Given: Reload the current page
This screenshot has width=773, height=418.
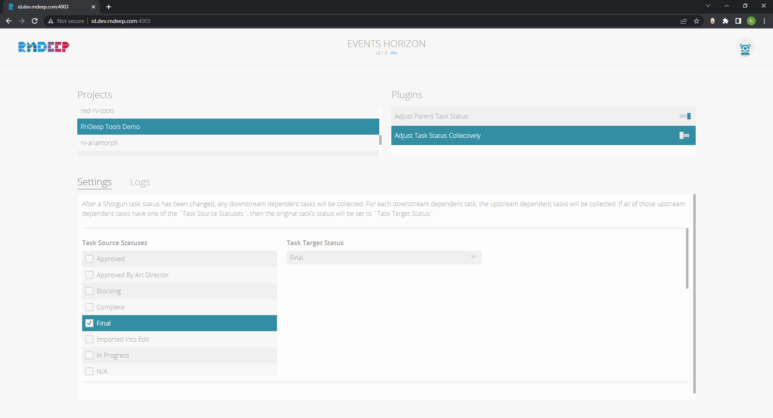Looking at the screenshot, I should coord(35,21).
